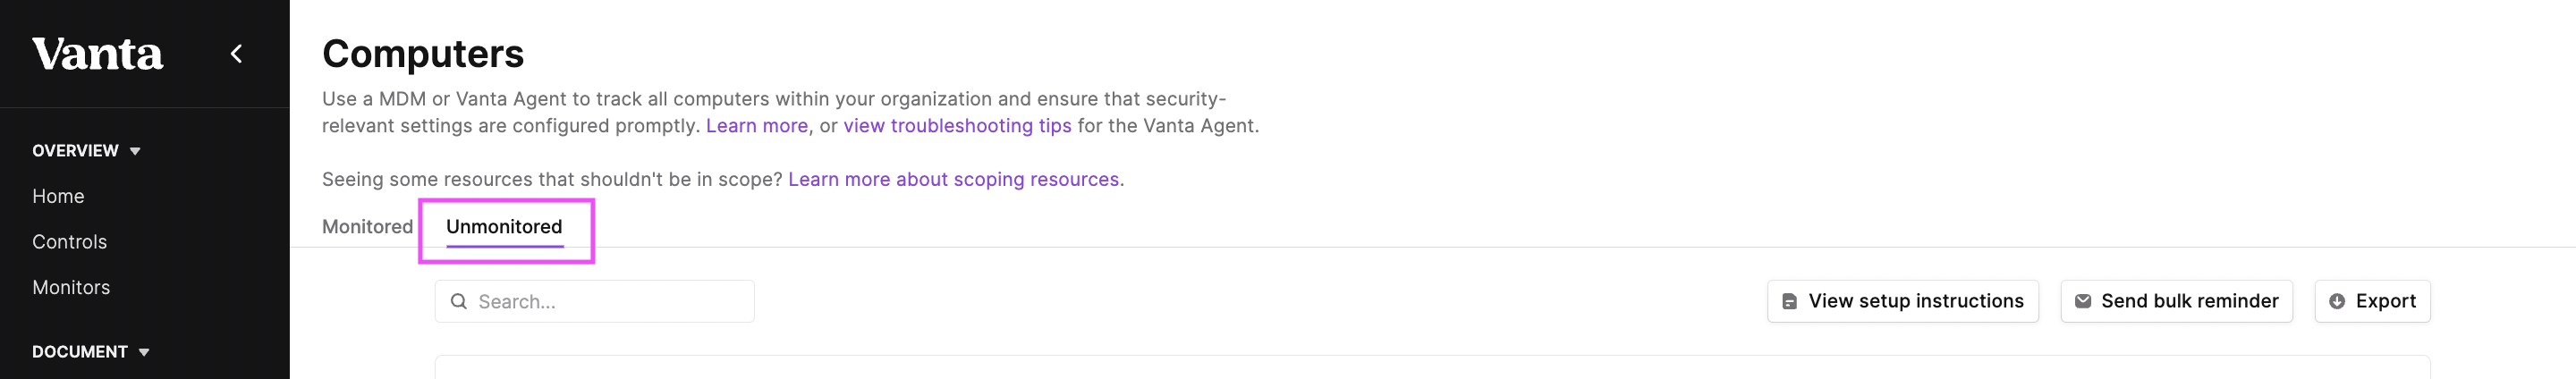Screen dimensions: 2576x379
Task: Click the Send bulk reminder button
Action: coord(2176,301)
